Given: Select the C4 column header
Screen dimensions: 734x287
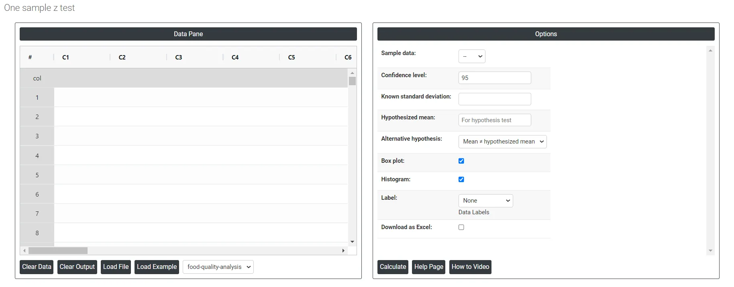Looking at the screenshot, I should (251, 57).
